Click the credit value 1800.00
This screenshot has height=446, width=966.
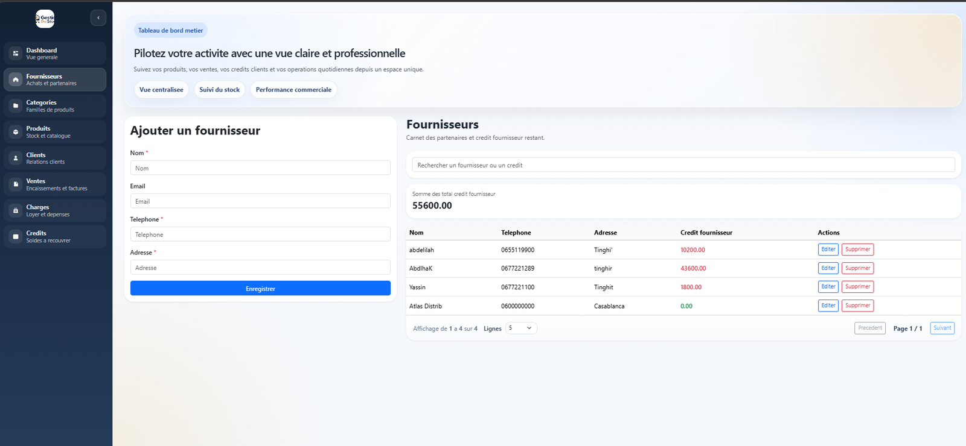(691, 287)
